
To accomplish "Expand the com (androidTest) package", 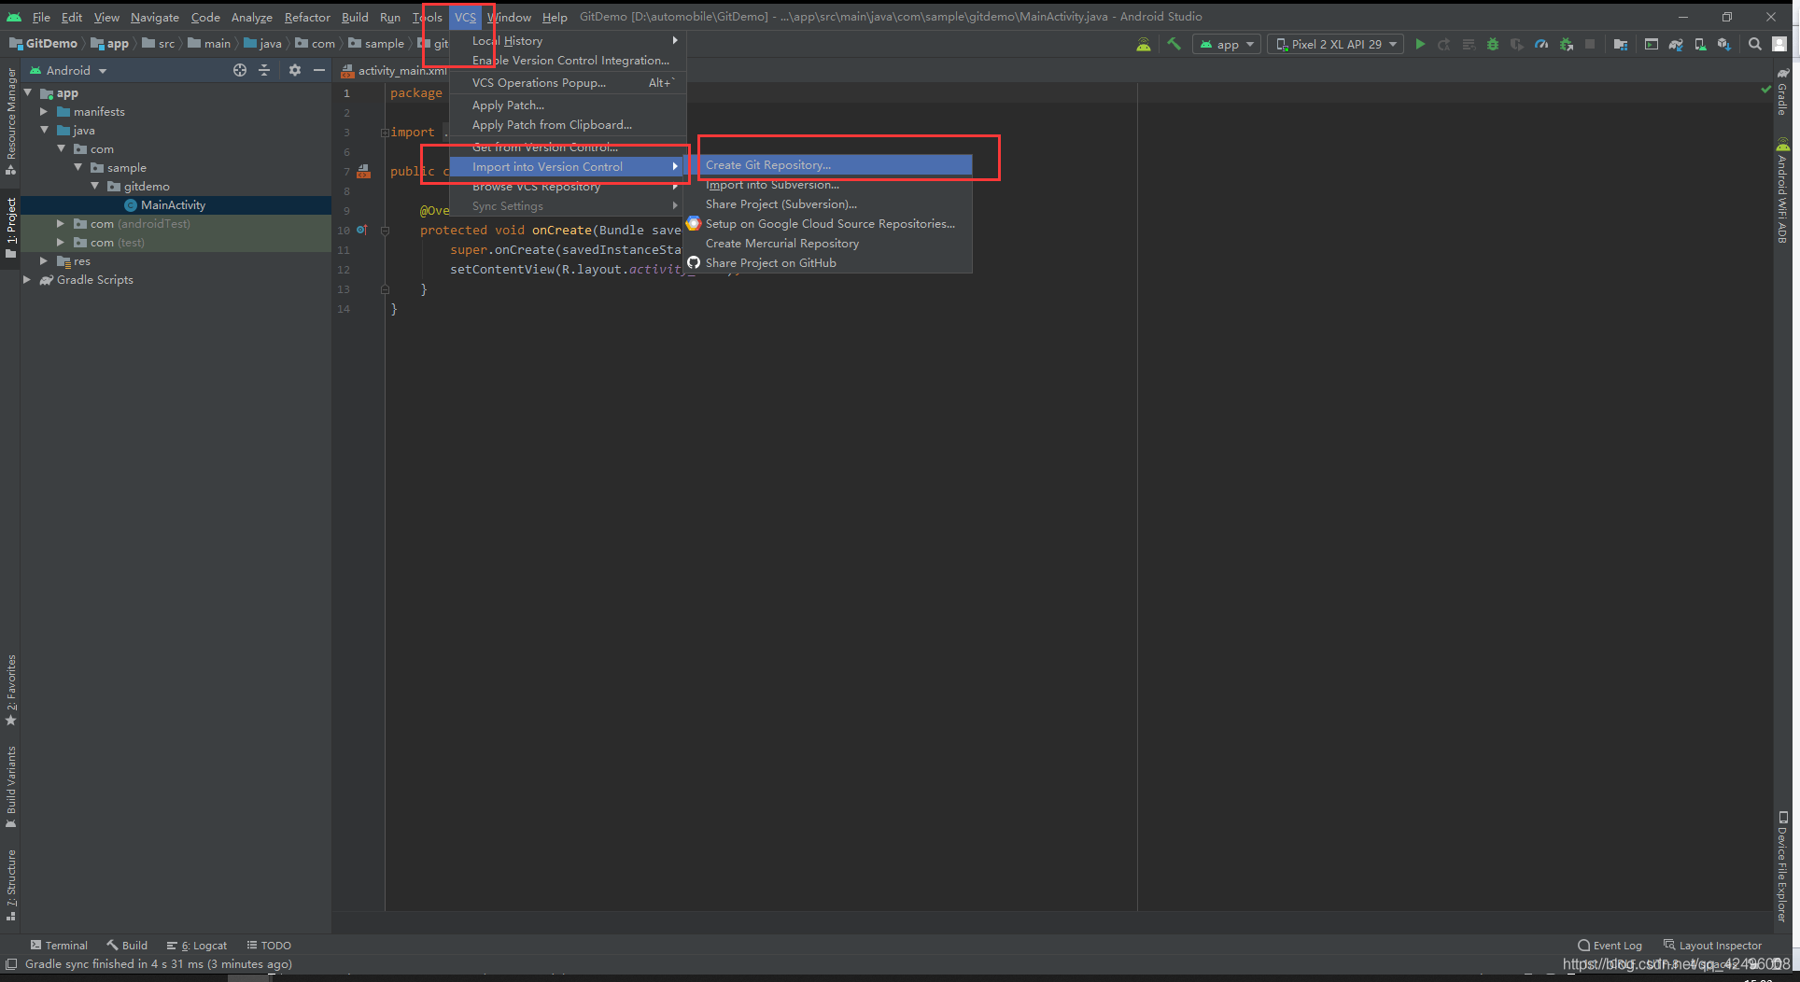I will point(61,224).
